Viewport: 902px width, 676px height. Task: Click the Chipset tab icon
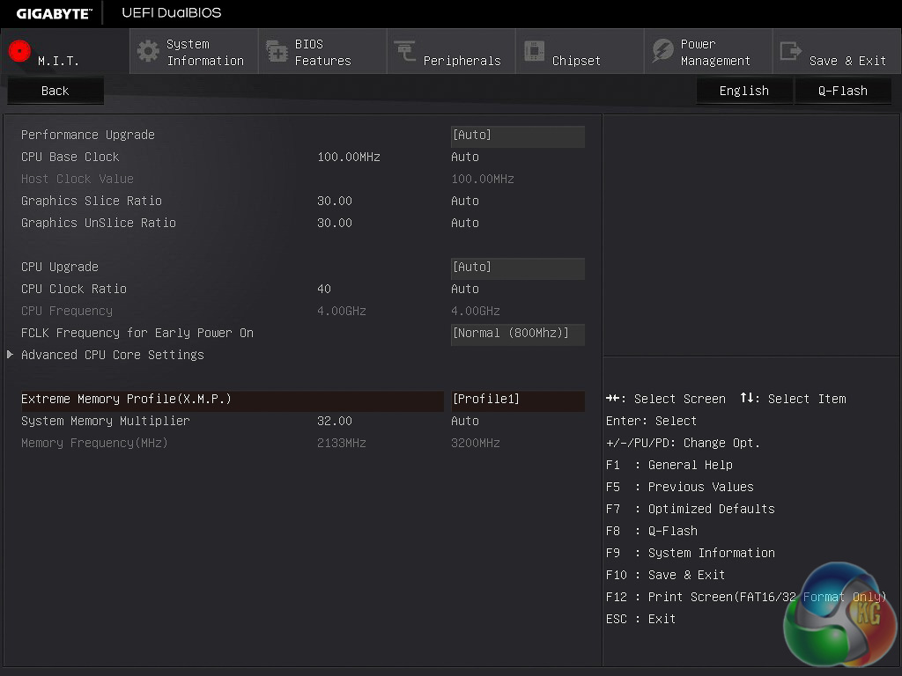[x=534, y=51]
